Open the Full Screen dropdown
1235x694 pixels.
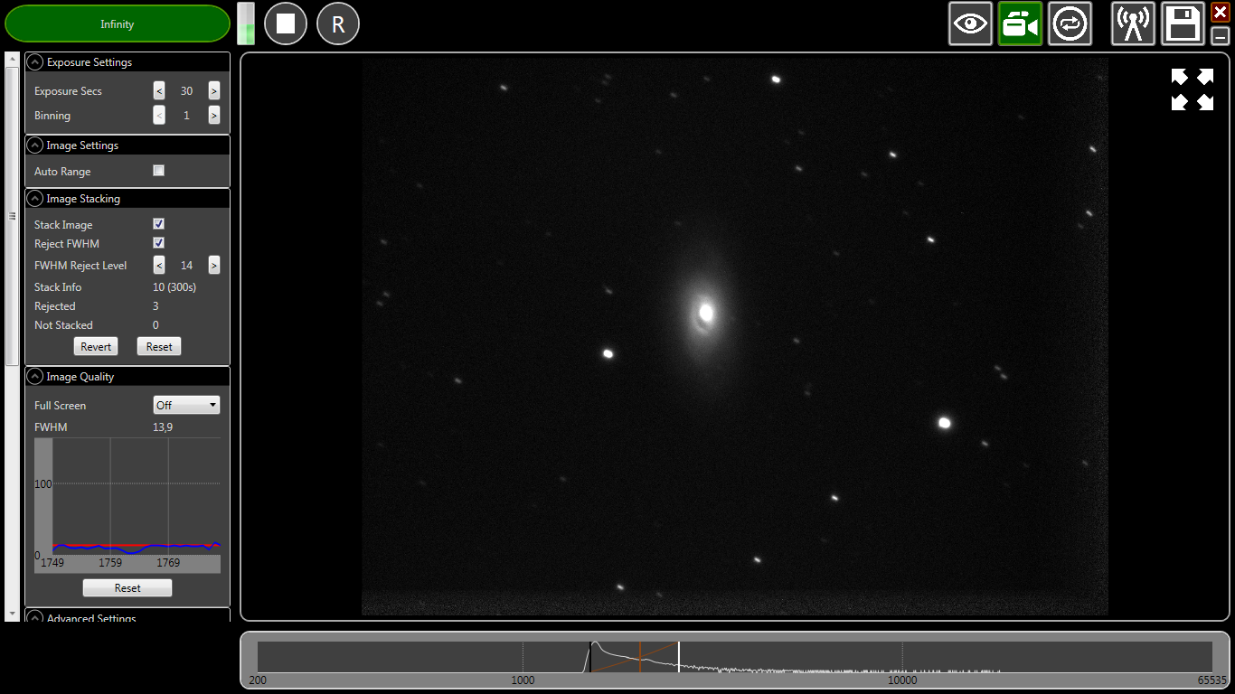point(186,406)
